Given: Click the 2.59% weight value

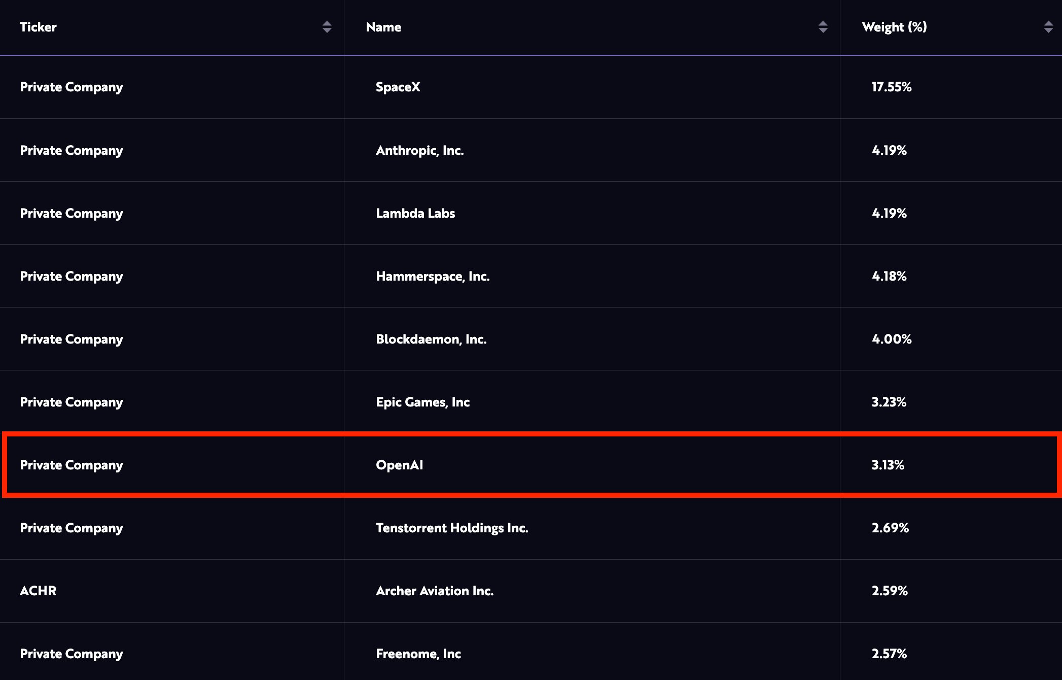Looking at the screenshot, I should [890, 591].
